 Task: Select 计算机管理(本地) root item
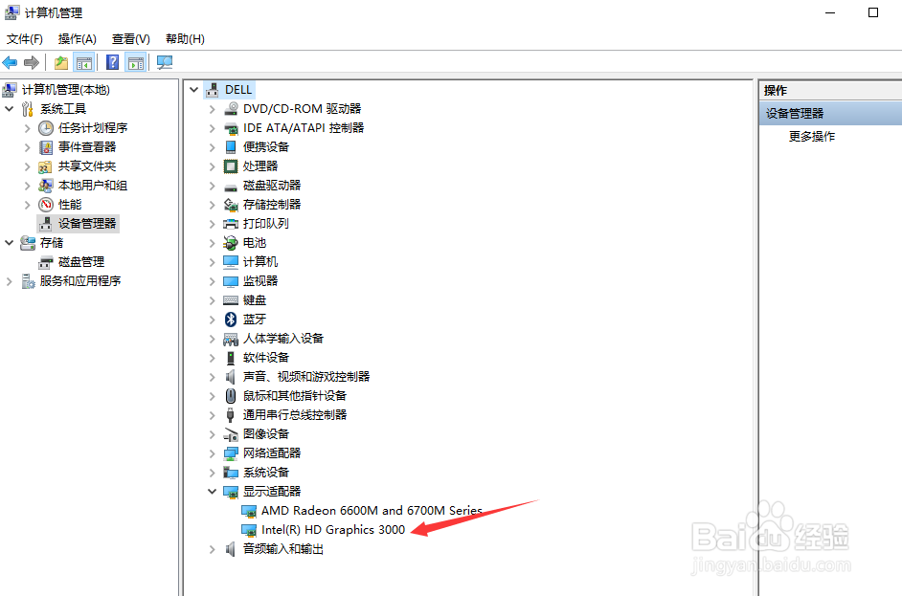(x=65, y=90)
